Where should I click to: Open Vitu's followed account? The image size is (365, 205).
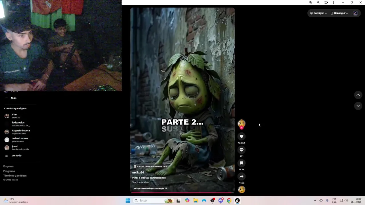coord(17,116)
